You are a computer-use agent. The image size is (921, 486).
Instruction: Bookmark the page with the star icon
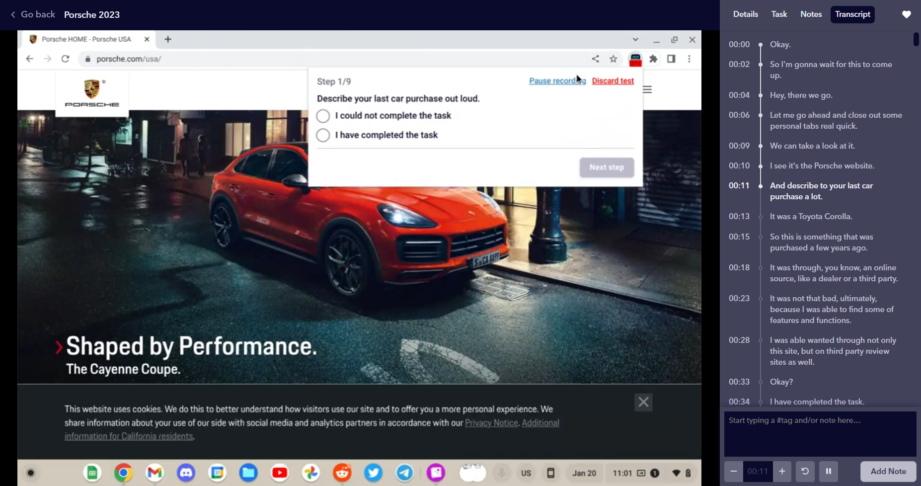[614, 59]
